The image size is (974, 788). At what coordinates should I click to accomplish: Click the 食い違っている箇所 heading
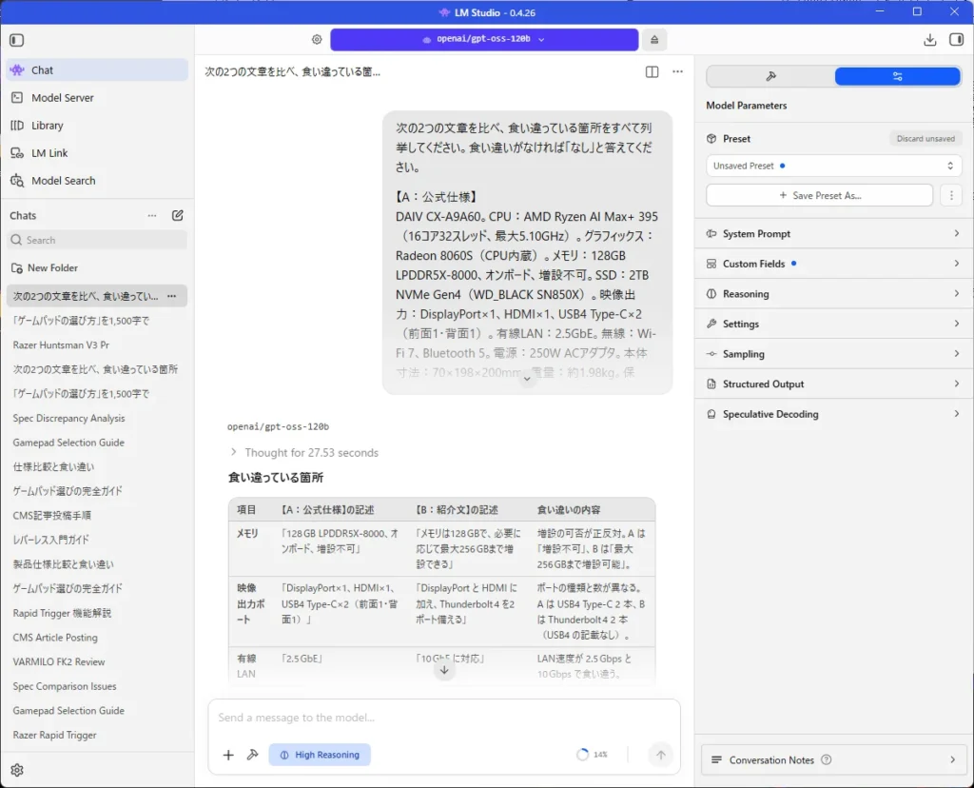click(276, 478)
